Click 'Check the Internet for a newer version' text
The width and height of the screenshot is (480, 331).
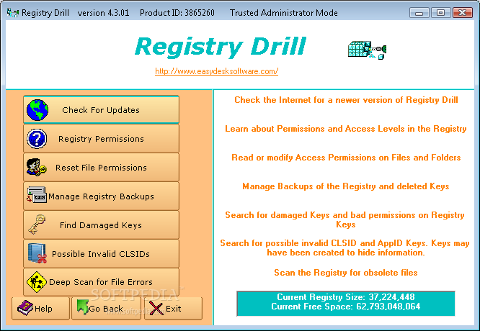tap(346, 100)
